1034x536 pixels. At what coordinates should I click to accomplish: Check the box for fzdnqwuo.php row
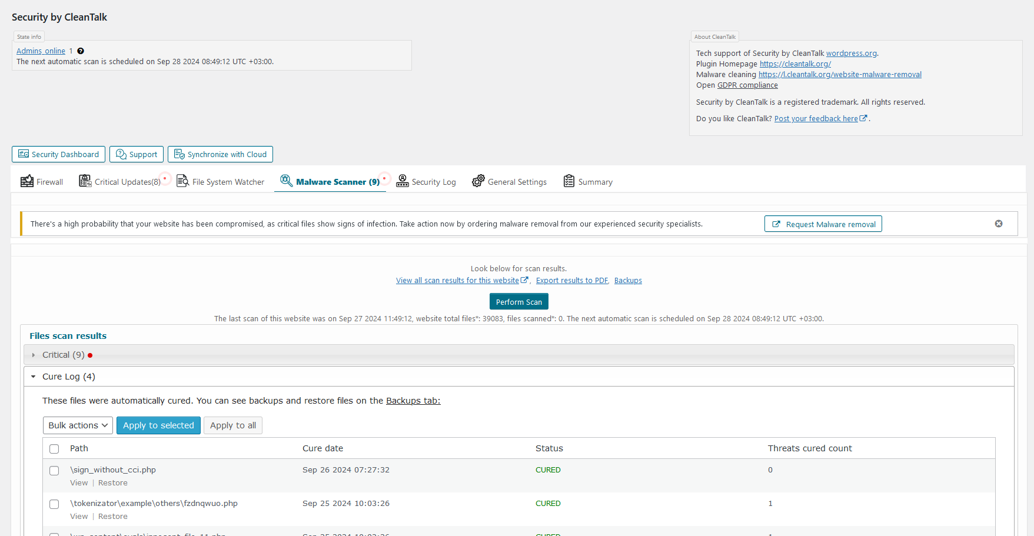point(54,504)
